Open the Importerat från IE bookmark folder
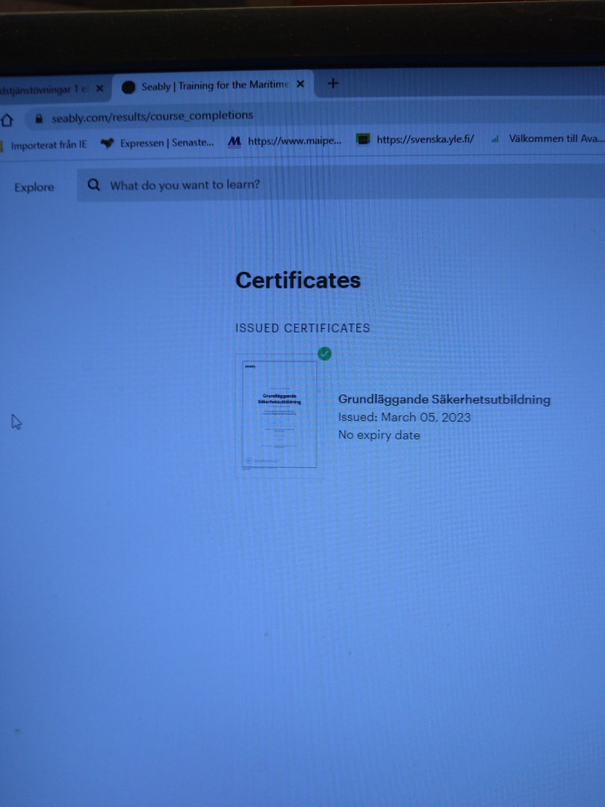The image size is (605, 807). tap(49, 145)
